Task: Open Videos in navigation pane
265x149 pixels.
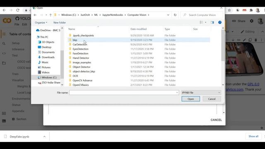Action: click(44, 72)
